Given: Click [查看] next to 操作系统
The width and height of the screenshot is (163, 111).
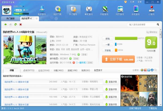Looking at the screenshot, I should [x=84, y=54].
